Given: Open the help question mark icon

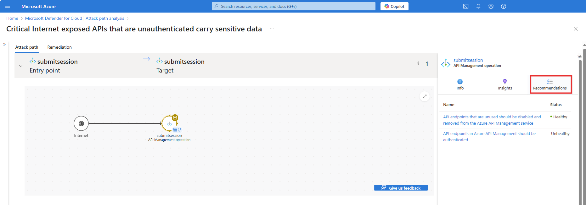Looking at the screenshot, I should [x=504, y=6].
